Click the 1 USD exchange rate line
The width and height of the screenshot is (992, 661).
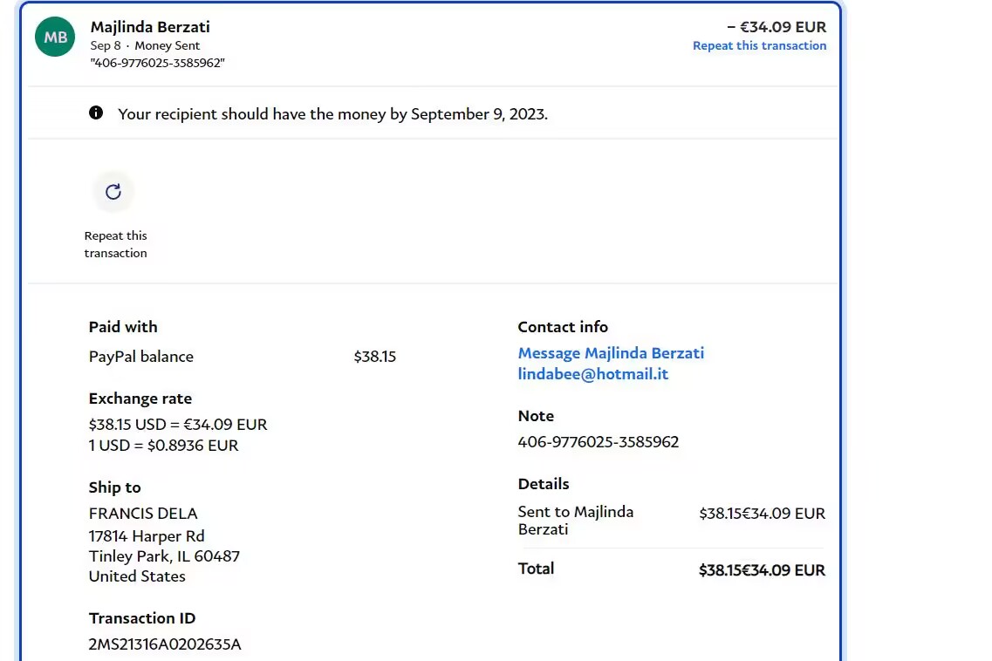pos(163,446)
